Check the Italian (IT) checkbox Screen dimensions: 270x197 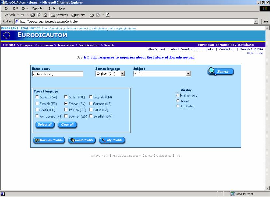point(66,110)
